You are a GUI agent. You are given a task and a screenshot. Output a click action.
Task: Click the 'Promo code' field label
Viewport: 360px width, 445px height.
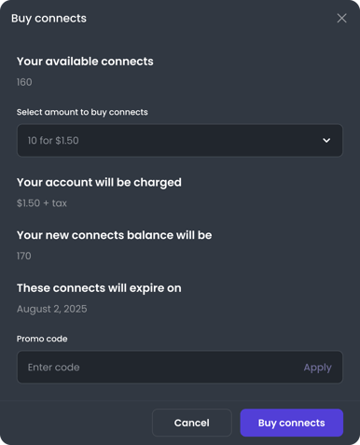click(x=42, y=339)
